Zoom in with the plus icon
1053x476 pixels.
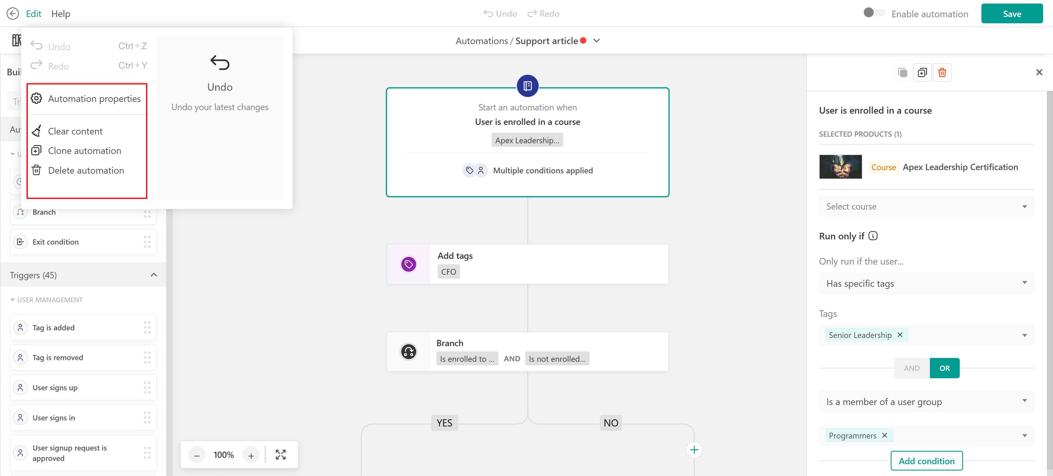pos(251,455)
